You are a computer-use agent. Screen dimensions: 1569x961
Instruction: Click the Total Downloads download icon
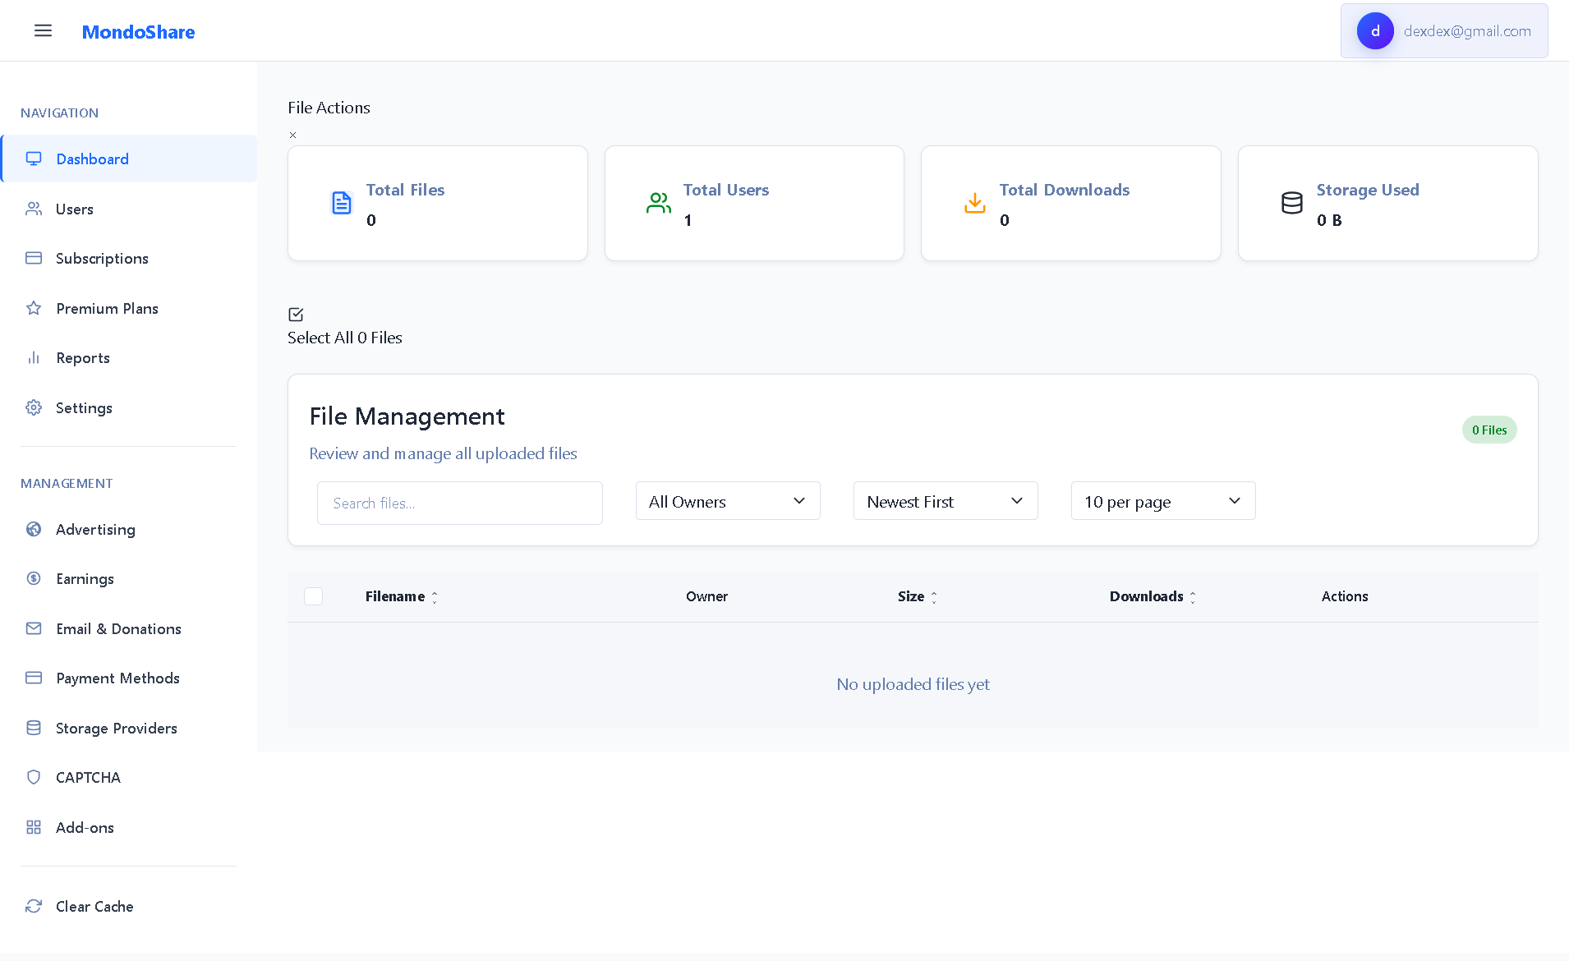975,203
